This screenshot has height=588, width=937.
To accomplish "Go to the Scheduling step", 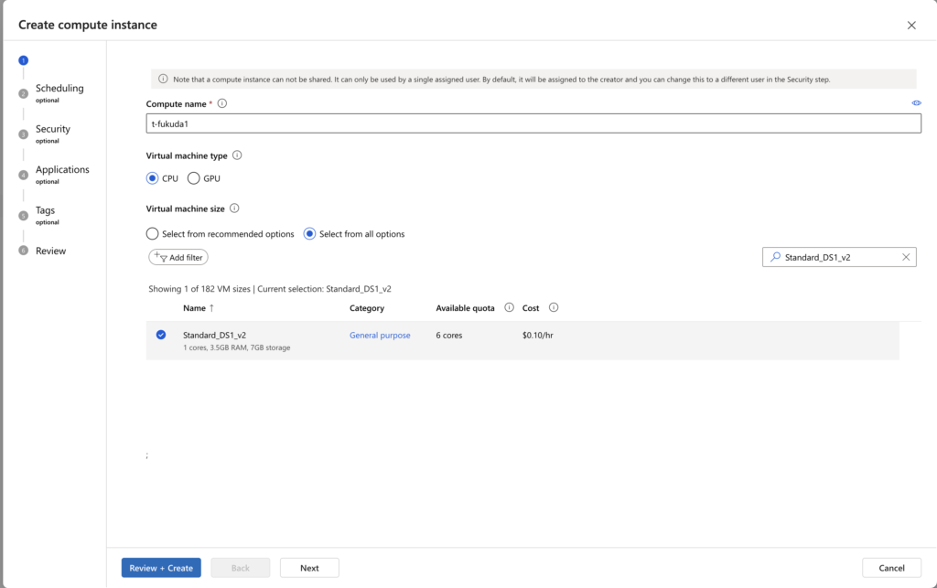I will (59, 89).
